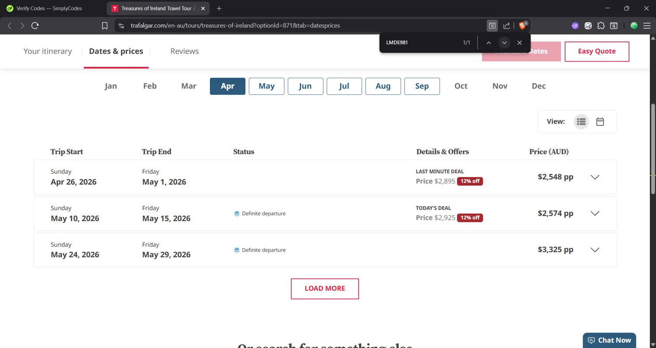Select the Aug month filter
656x348 pixels.
[x=383, y=86]
